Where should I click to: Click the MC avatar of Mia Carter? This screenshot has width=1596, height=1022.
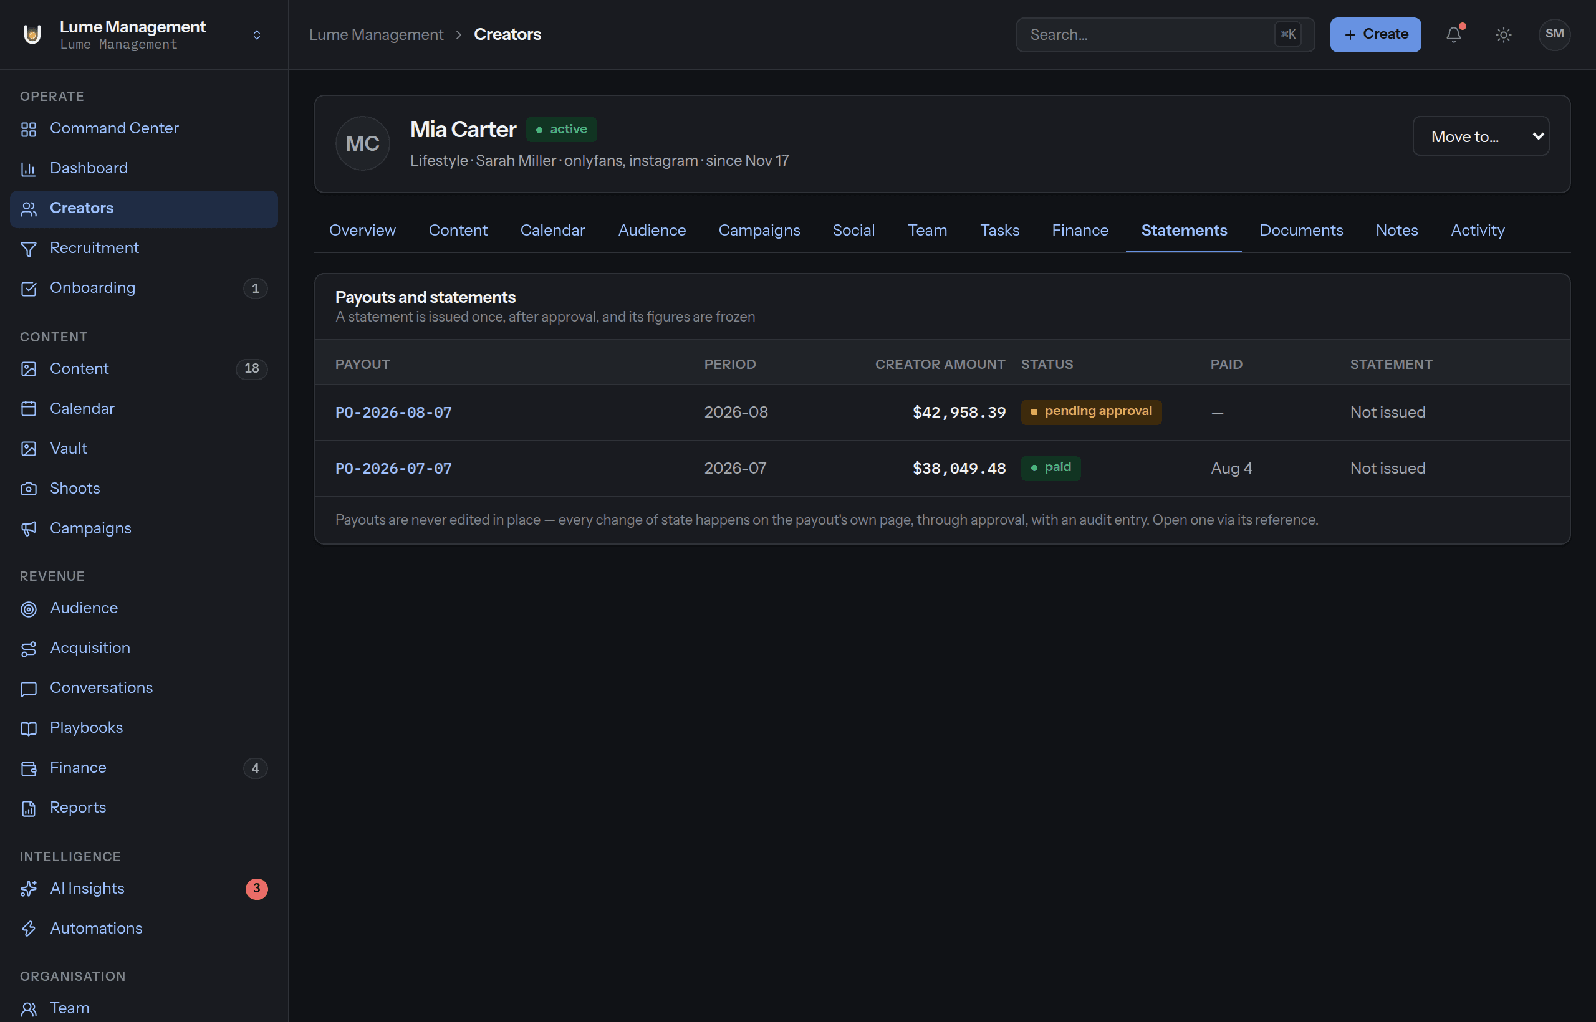pos(362,143)
